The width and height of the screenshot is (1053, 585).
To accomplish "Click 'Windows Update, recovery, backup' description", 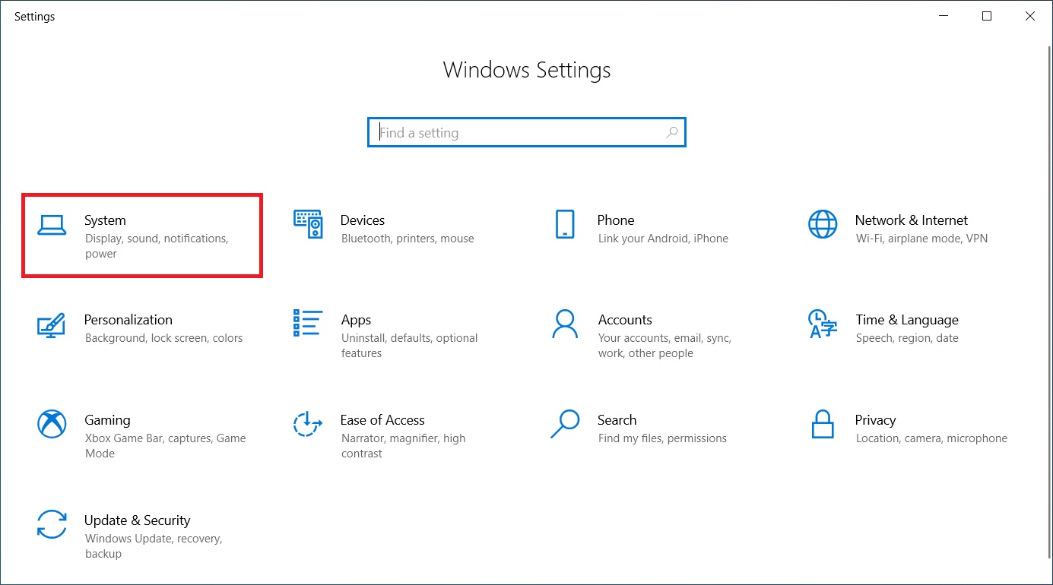I will click(x=154, y=546).
